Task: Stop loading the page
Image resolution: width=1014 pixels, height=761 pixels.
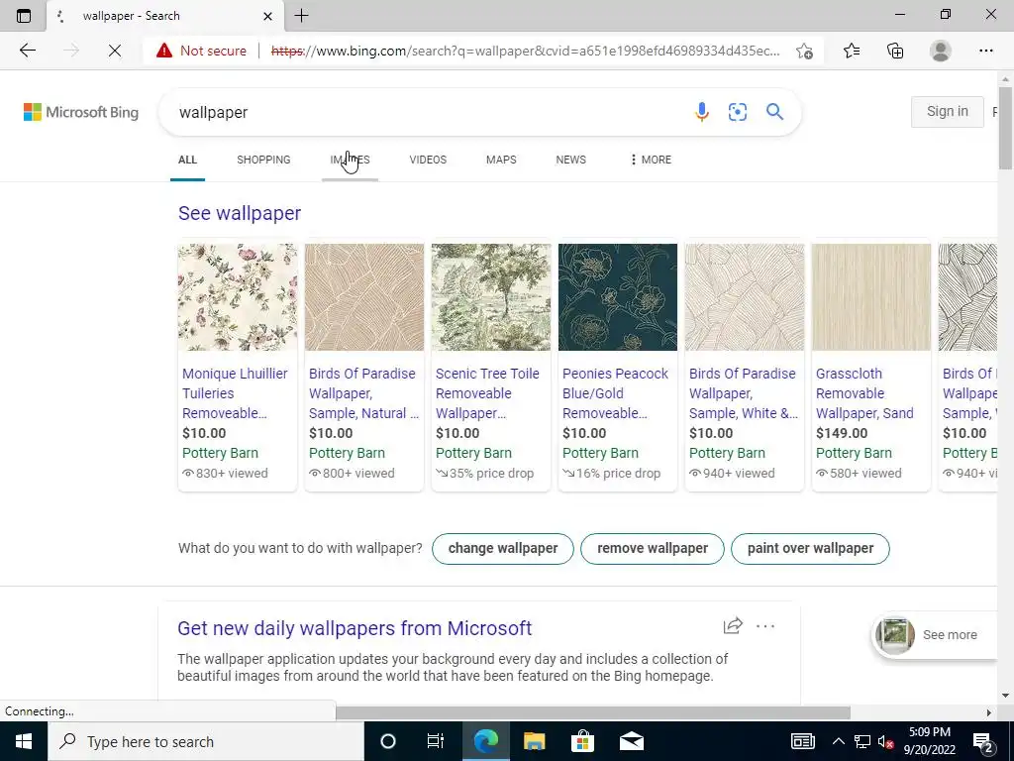Action: 115,51
